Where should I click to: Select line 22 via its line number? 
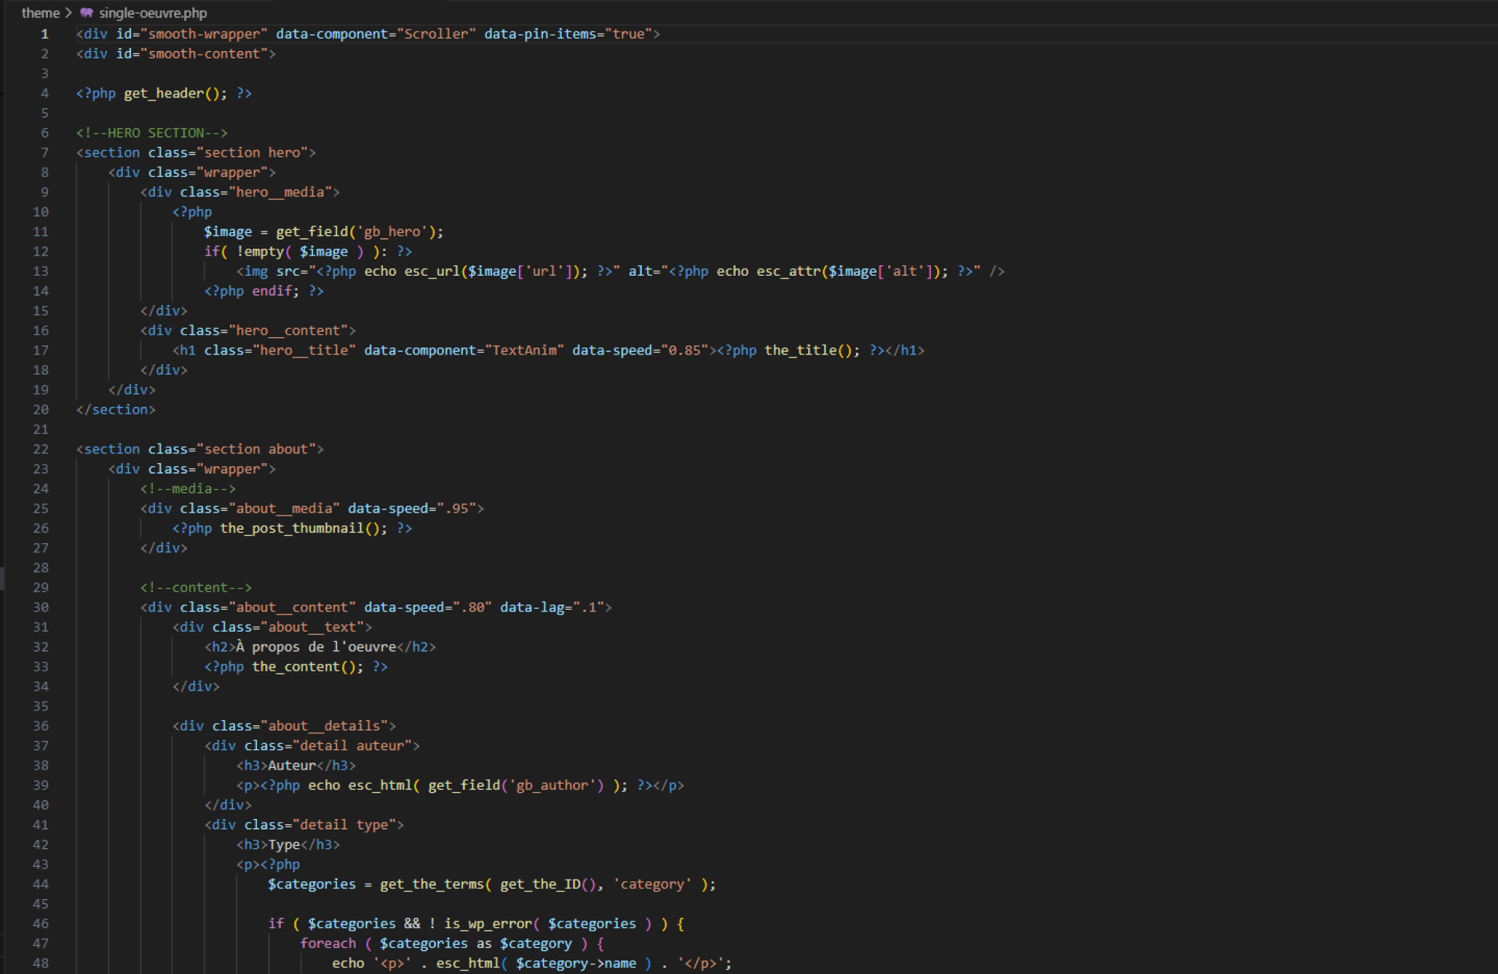(40, 450)
